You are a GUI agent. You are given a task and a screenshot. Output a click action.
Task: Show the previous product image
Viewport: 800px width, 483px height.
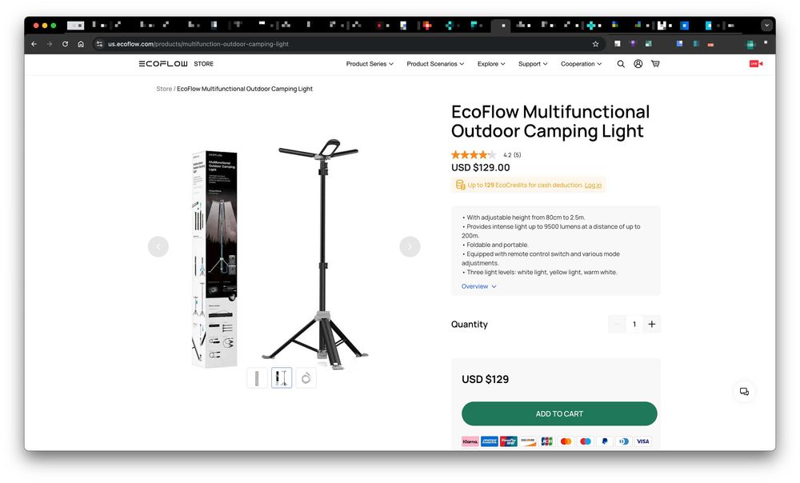(158, 246)
